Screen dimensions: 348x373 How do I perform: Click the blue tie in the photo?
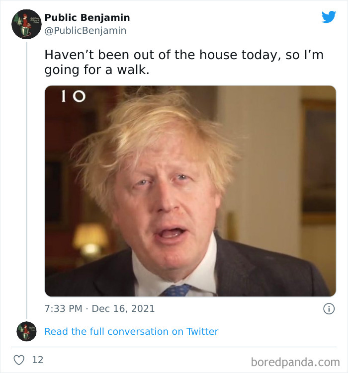coord(176,290)
